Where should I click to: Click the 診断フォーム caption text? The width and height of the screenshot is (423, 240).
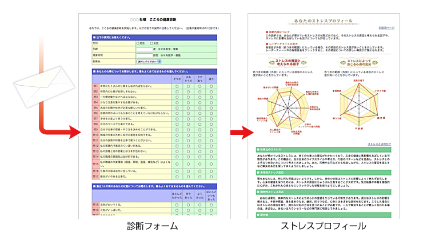pos(153,226)
